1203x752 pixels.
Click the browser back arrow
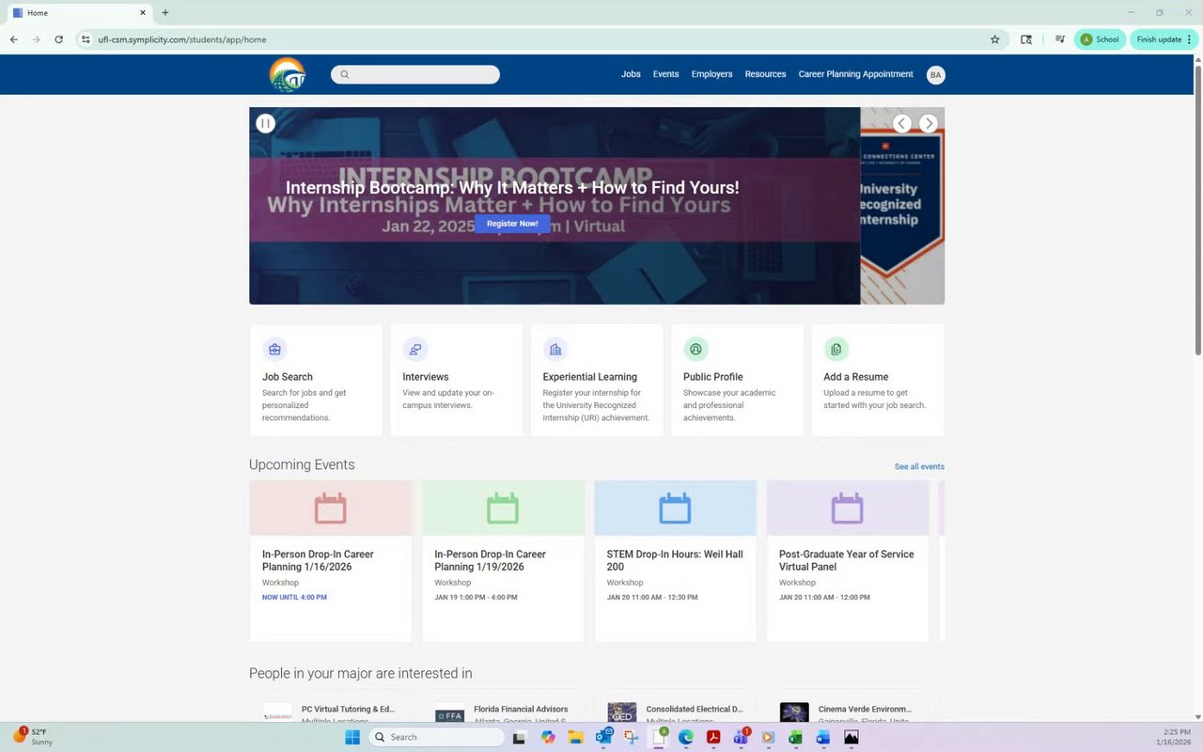pos(13,39)
